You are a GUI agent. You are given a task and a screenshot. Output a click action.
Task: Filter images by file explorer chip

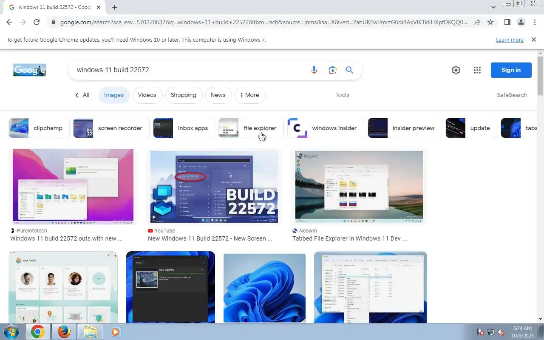point(251,128)
